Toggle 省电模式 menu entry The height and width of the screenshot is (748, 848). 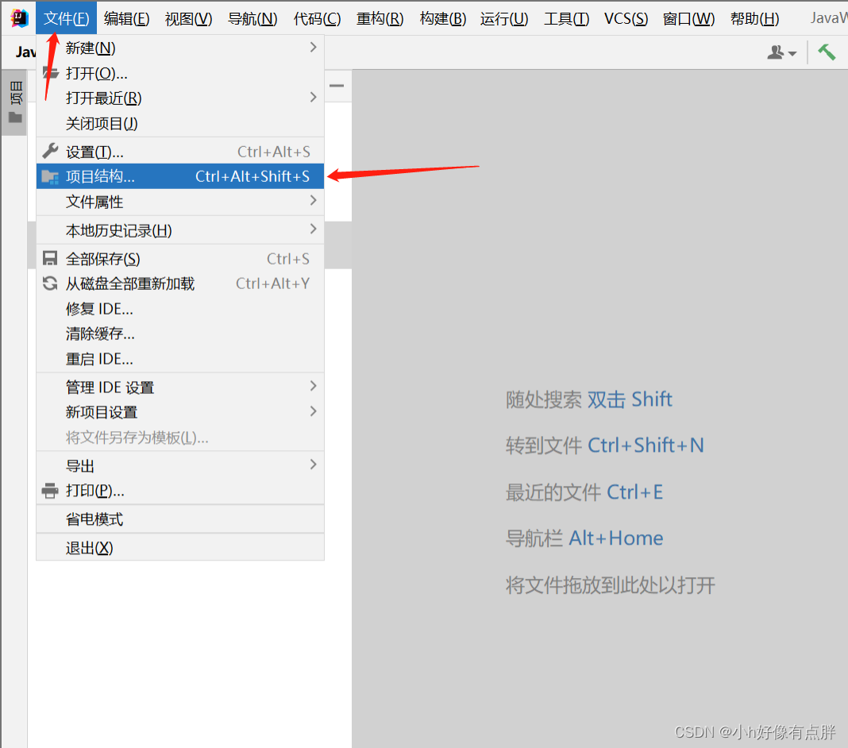(180, 519)
